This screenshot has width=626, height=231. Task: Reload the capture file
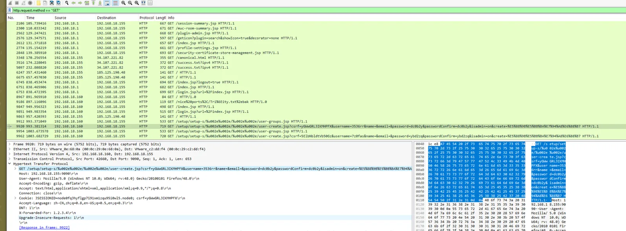[x=58, y=3]
